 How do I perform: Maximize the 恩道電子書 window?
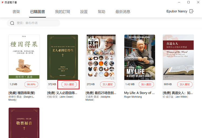point(189,2)
